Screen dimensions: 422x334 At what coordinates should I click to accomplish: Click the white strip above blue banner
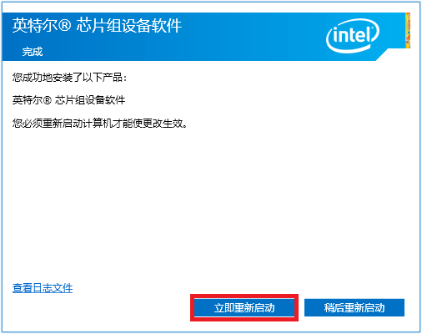[211, 8]
